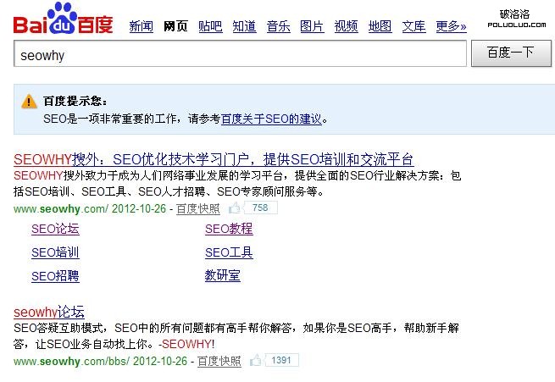
Task: Click the search input containing seowhy
Action: (x=240, y=54)
